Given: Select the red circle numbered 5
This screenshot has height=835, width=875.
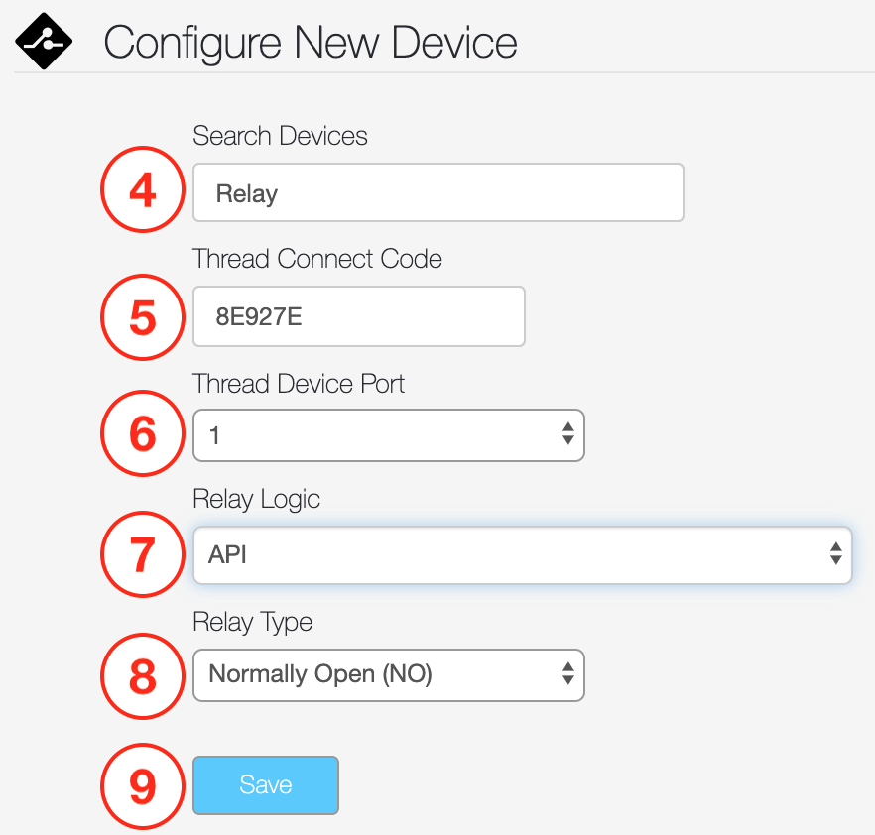Looking at the screenshot, I should tap(142, 317).
